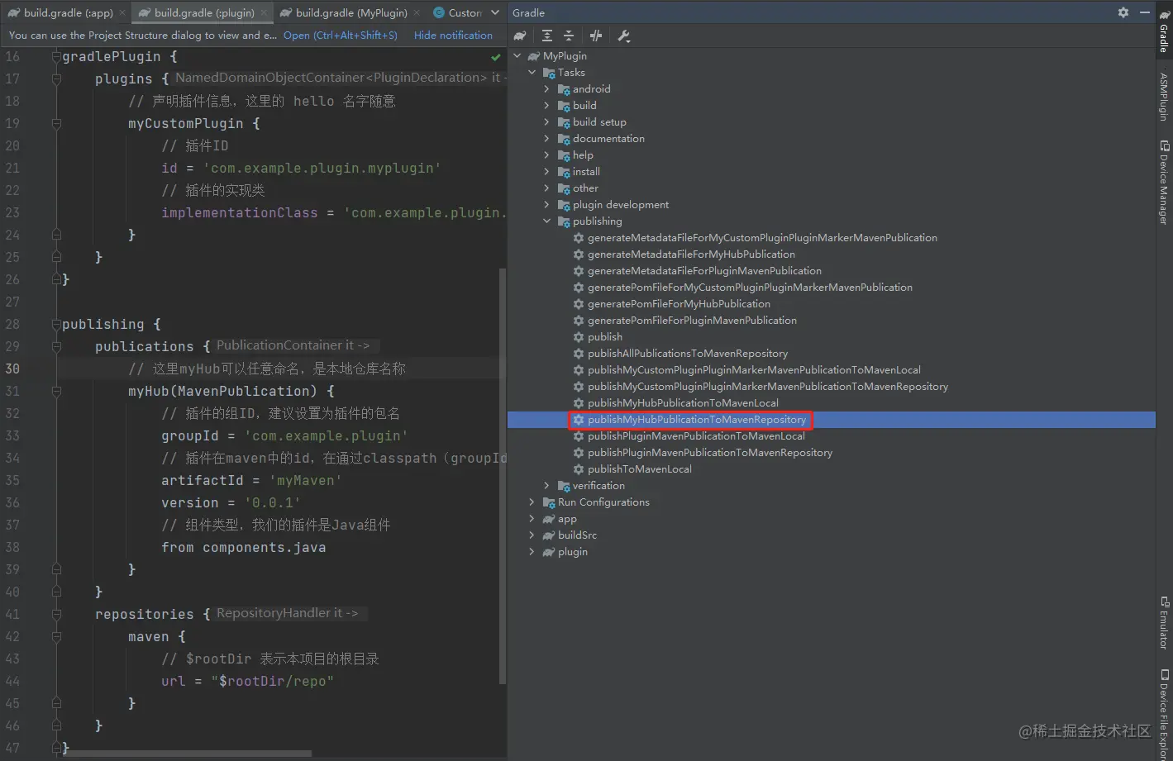Screen dimensions: 1173x761
Task: Open ASMPlugin side tool window
Action: (1164, 97)
